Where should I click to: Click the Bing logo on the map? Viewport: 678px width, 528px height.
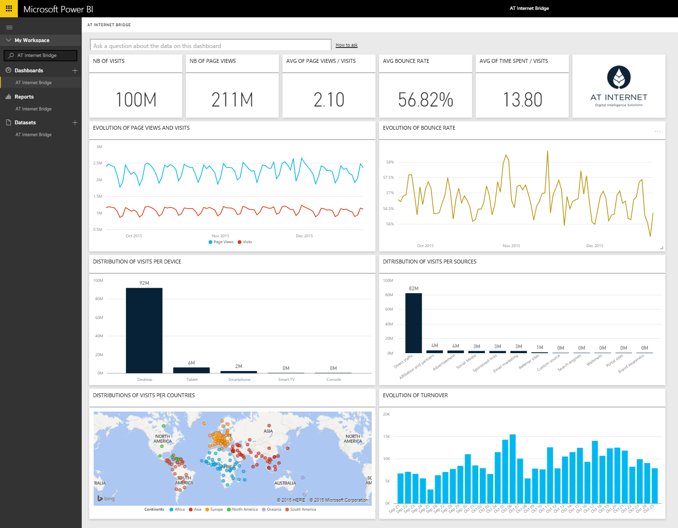[x=106, y=498]
